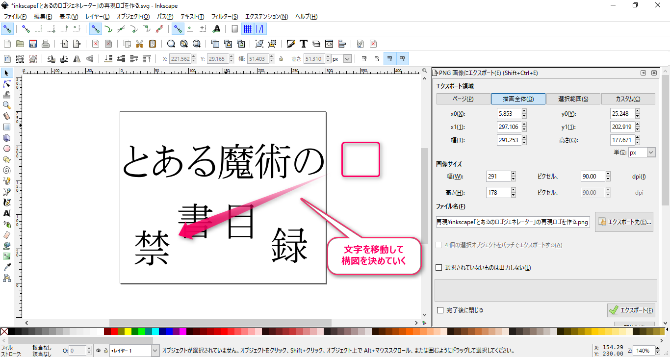Select the 選択範囲(S) export area tab
This screenshot has height=357, width=670.
(573, 99)
